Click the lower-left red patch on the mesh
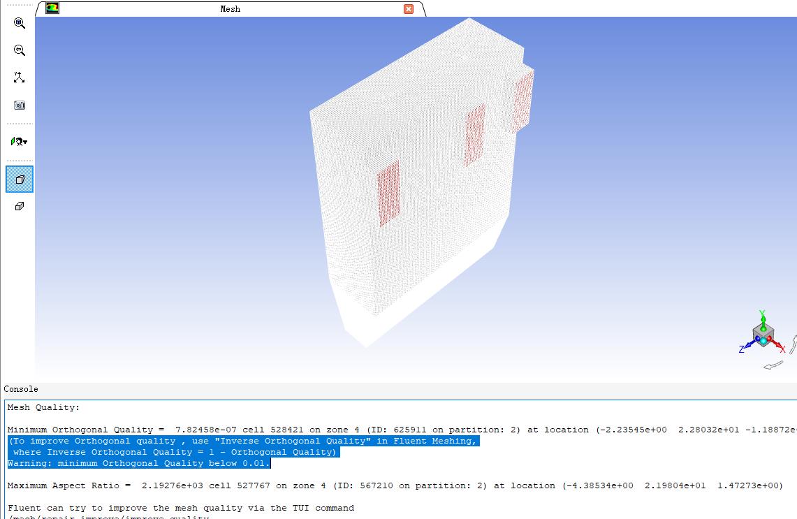 click(389, 193)
